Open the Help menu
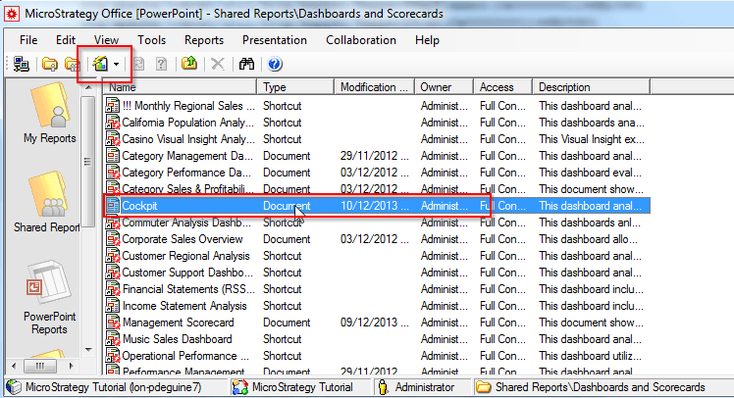The height and width of the screenshot is (398, 734). (x=428, y=40)
